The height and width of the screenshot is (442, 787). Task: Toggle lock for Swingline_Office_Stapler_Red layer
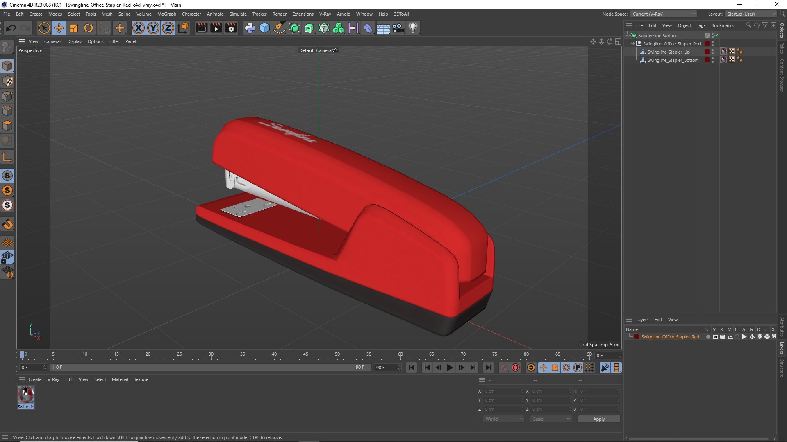point(737,337)
